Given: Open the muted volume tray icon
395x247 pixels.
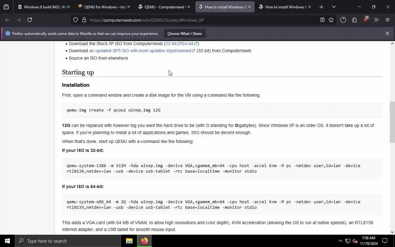Looking at the screenshot, I should click(355, 241).
